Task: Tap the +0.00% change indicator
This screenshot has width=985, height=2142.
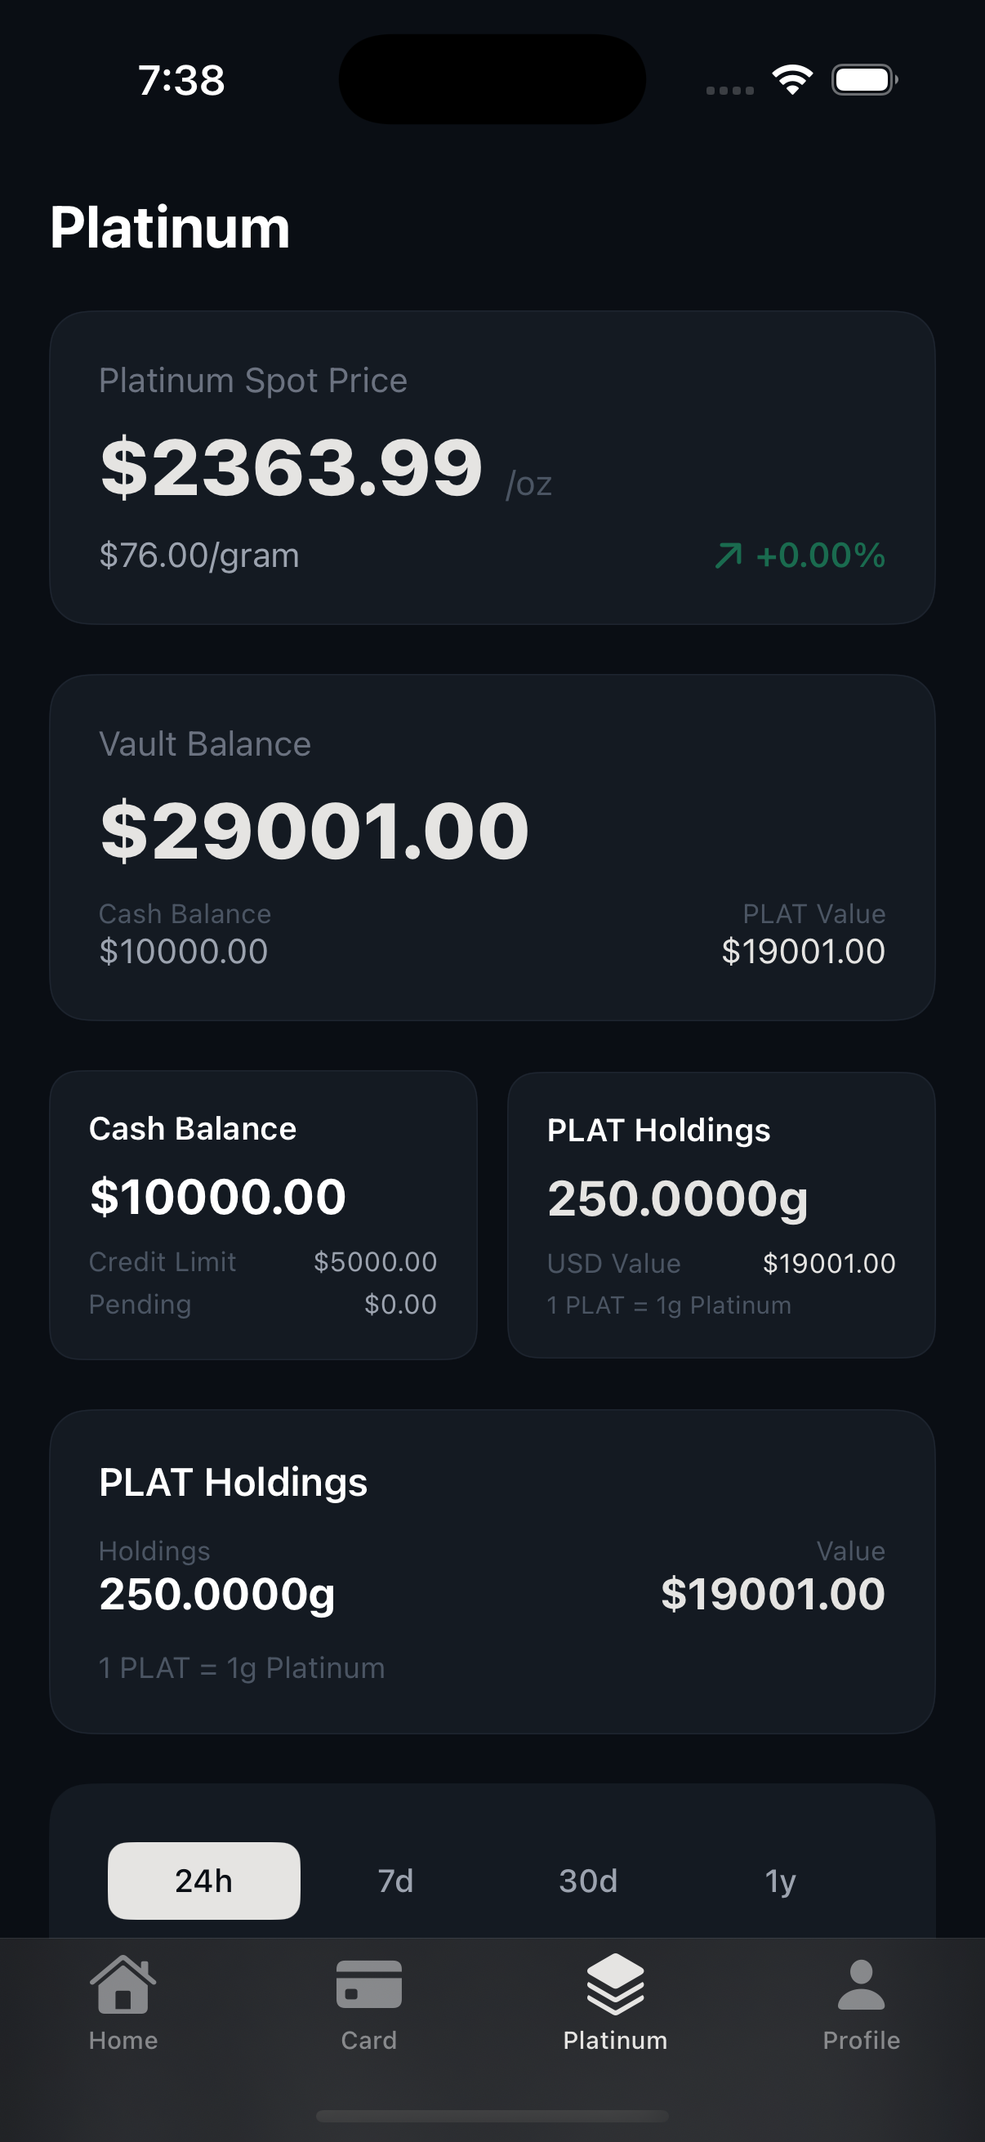Action: tap(820, 556)
